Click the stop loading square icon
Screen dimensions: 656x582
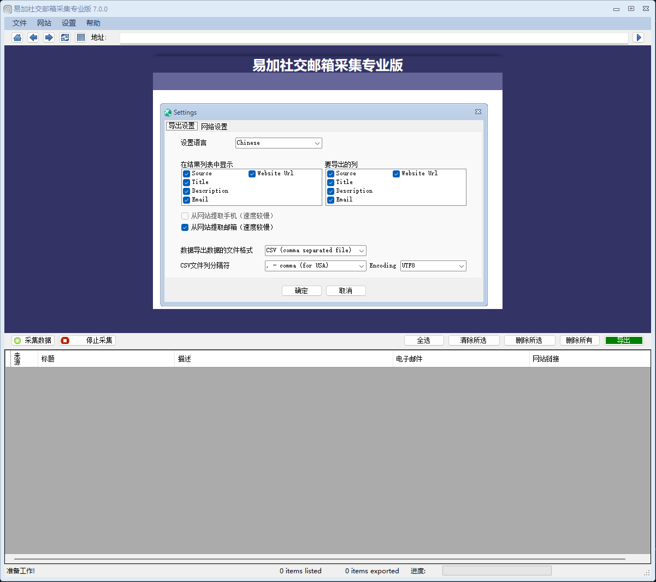81,37
